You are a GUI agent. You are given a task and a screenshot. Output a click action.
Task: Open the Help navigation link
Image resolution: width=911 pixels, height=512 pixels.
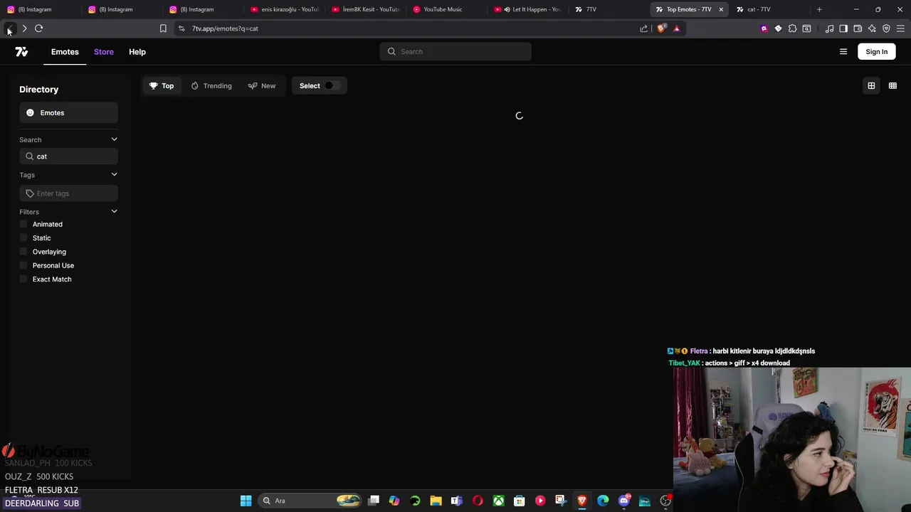point(137,52)
